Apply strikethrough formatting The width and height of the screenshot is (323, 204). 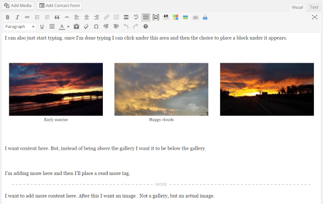(27, 17)
